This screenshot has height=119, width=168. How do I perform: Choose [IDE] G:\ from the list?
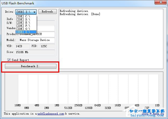pos(24,29)
